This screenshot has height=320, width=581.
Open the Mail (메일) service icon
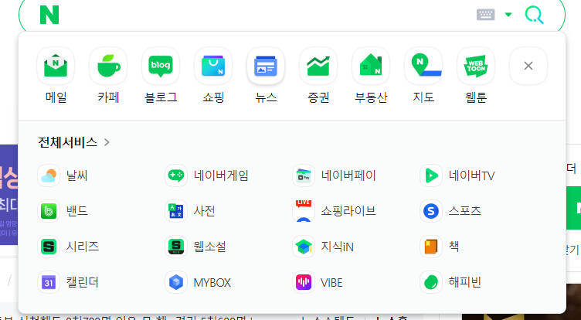56,66
